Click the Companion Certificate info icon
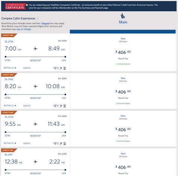Image resolution: width=178 pixels, height=176 pixels. [x=27, y=5]
